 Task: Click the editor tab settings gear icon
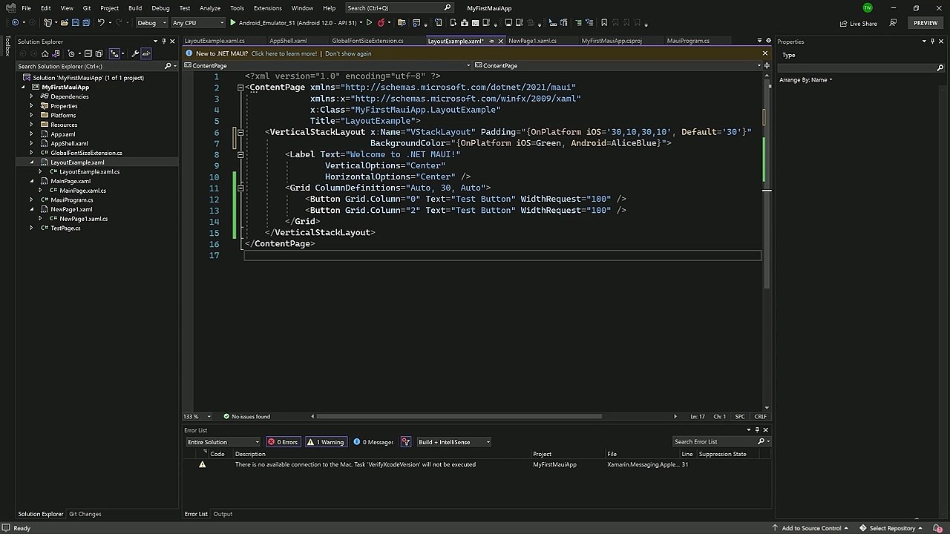[x=769, y=40]
